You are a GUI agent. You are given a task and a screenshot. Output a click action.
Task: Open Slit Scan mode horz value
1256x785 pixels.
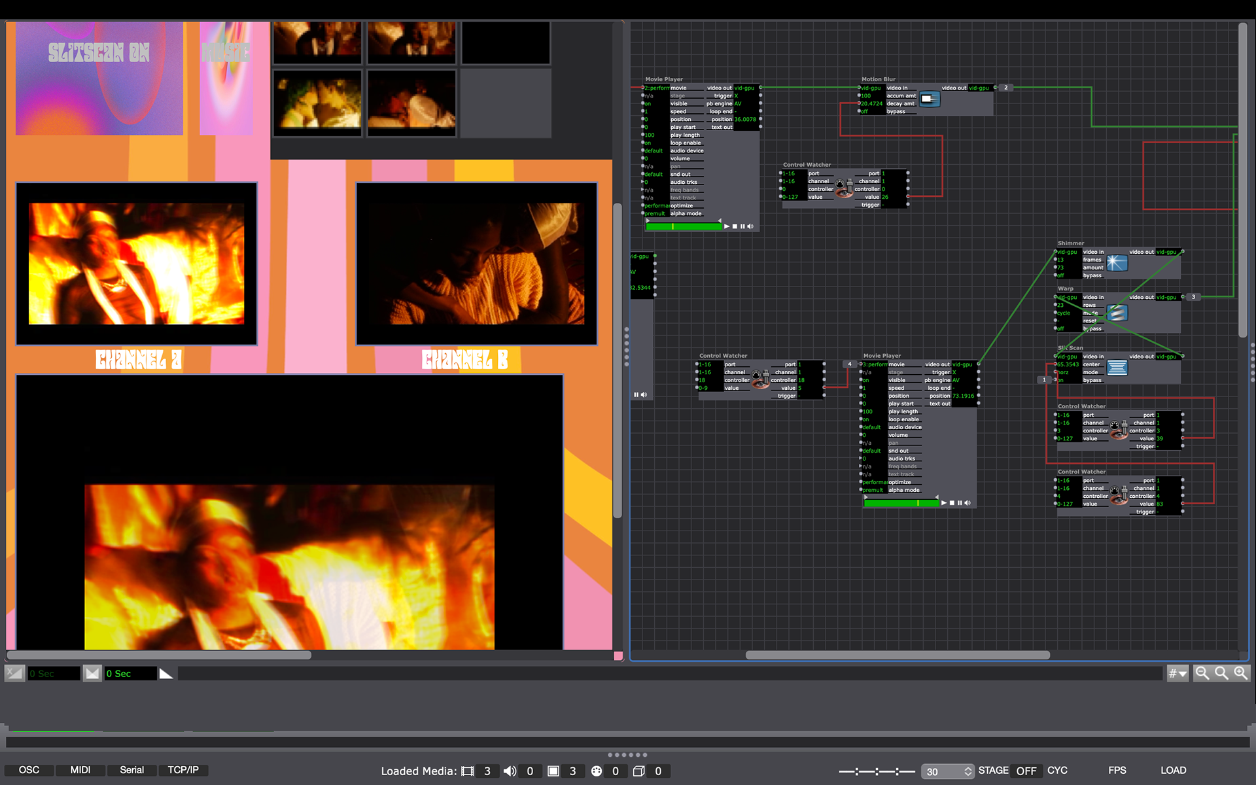click(1063, 372)
